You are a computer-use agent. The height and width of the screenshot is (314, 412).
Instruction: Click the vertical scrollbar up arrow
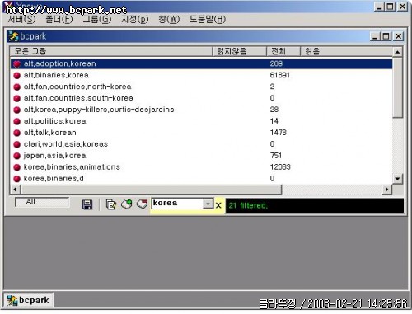pyautogui.click(x=397, y=52)
